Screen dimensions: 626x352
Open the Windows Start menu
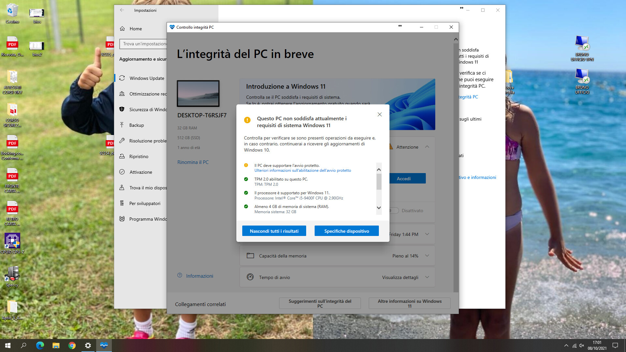8,345
